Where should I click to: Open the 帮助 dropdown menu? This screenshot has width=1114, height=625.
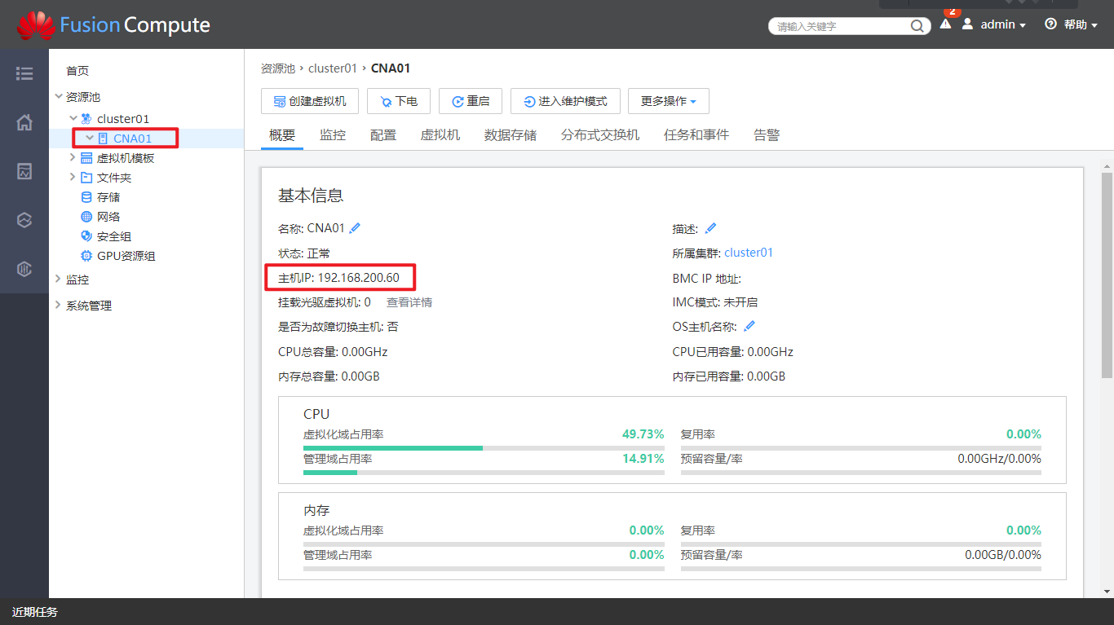[1081, 24]
